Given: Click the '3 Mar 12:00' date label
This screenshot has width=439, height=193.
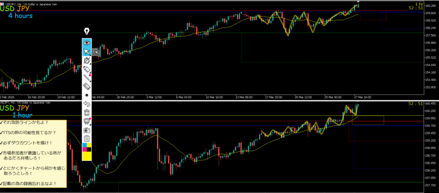Looking at the screenshot, I should click(x=154, y=97).
